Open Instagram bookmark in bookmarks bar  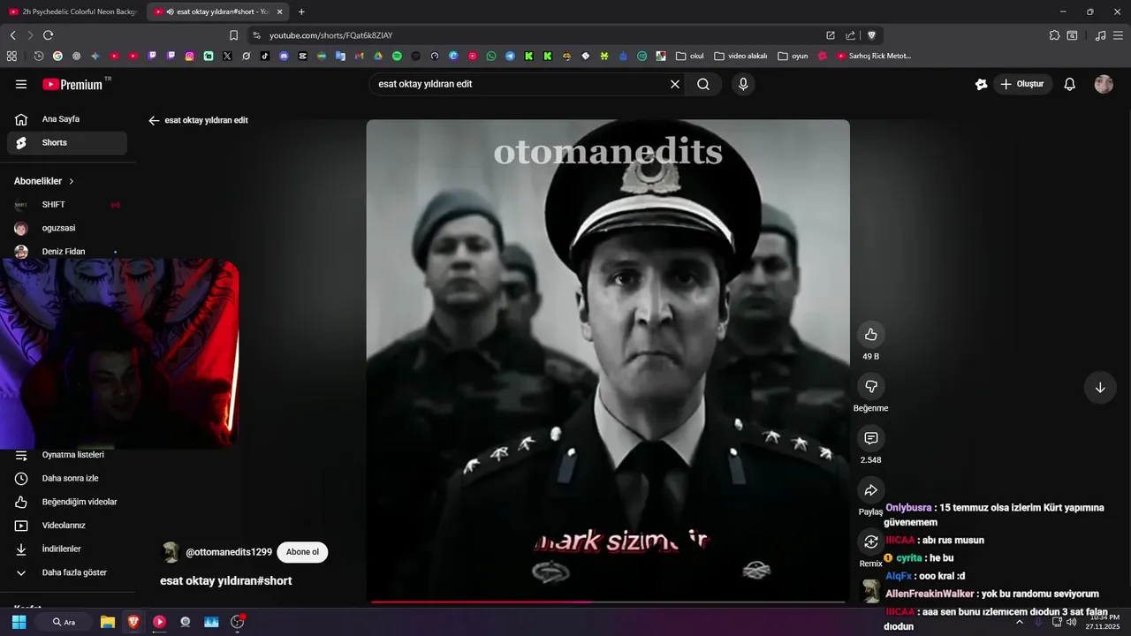coord(189,56)
